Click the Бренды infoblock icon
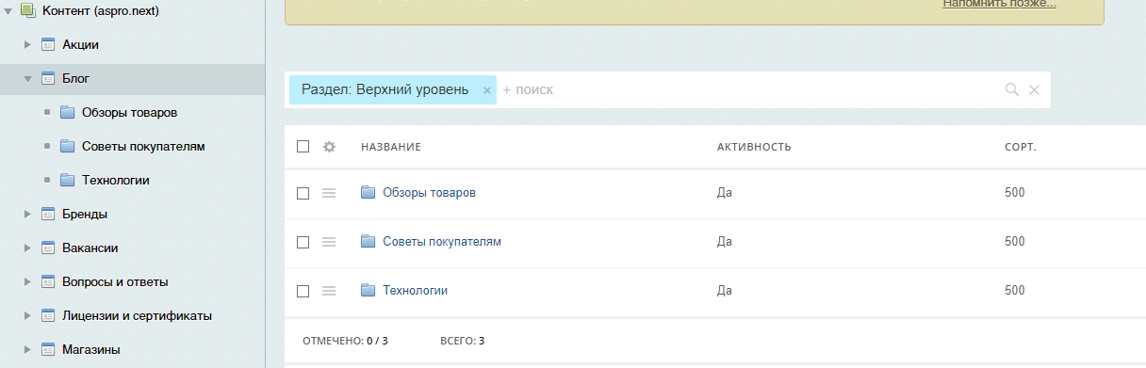Screen dimensions: 1146x368 pyautogui.click(x=48, y=214)
